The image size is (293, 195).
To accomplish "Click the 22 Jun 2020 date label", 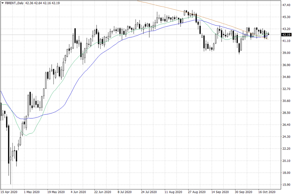I will coord(102,192).
